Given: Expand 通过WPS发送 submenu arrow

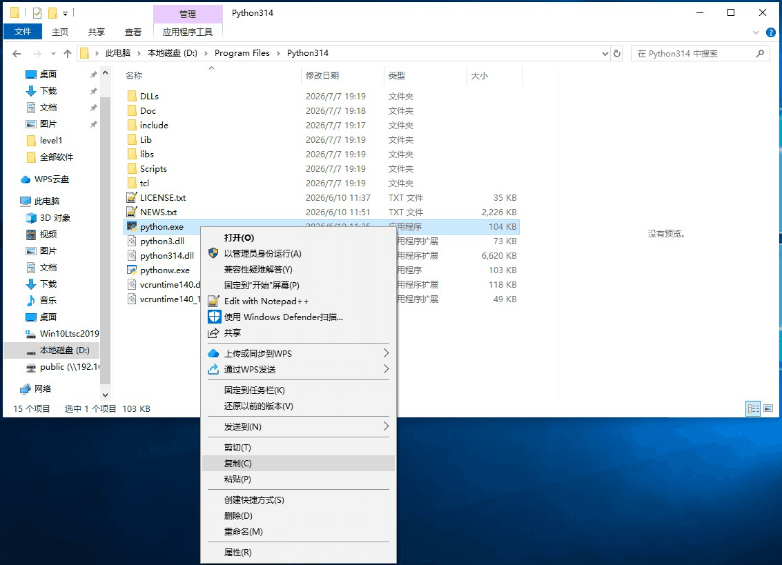Looking at the screenshot, I should click(386, 369).
